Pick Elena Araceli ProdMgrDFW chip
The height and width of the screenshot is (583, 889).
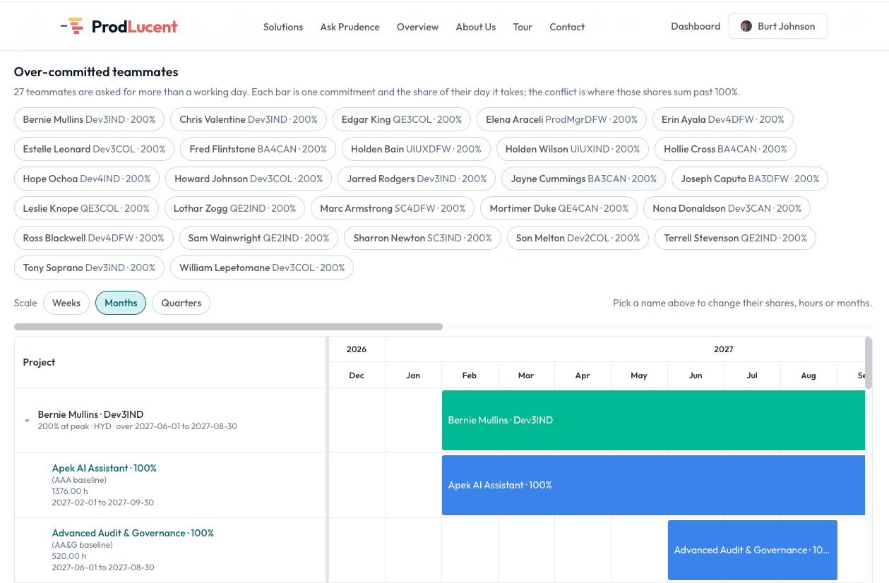561,119
